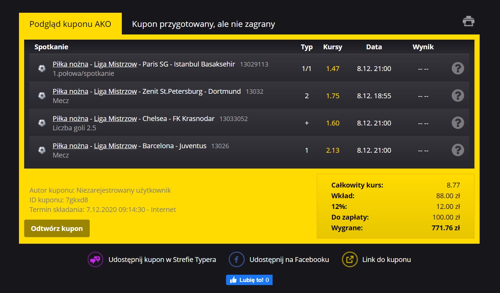This screenshot has width=500, height=293.
Task: Click football icon in Chelsea row
Action: [42, 123]
